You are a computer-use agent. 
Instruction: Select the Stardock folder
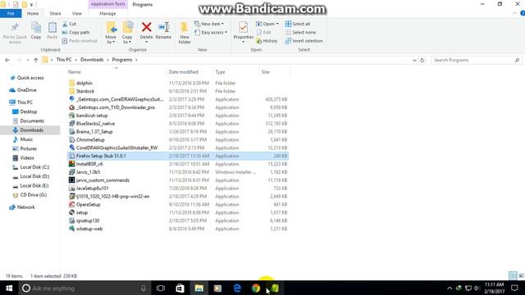[x=85, y=91]
